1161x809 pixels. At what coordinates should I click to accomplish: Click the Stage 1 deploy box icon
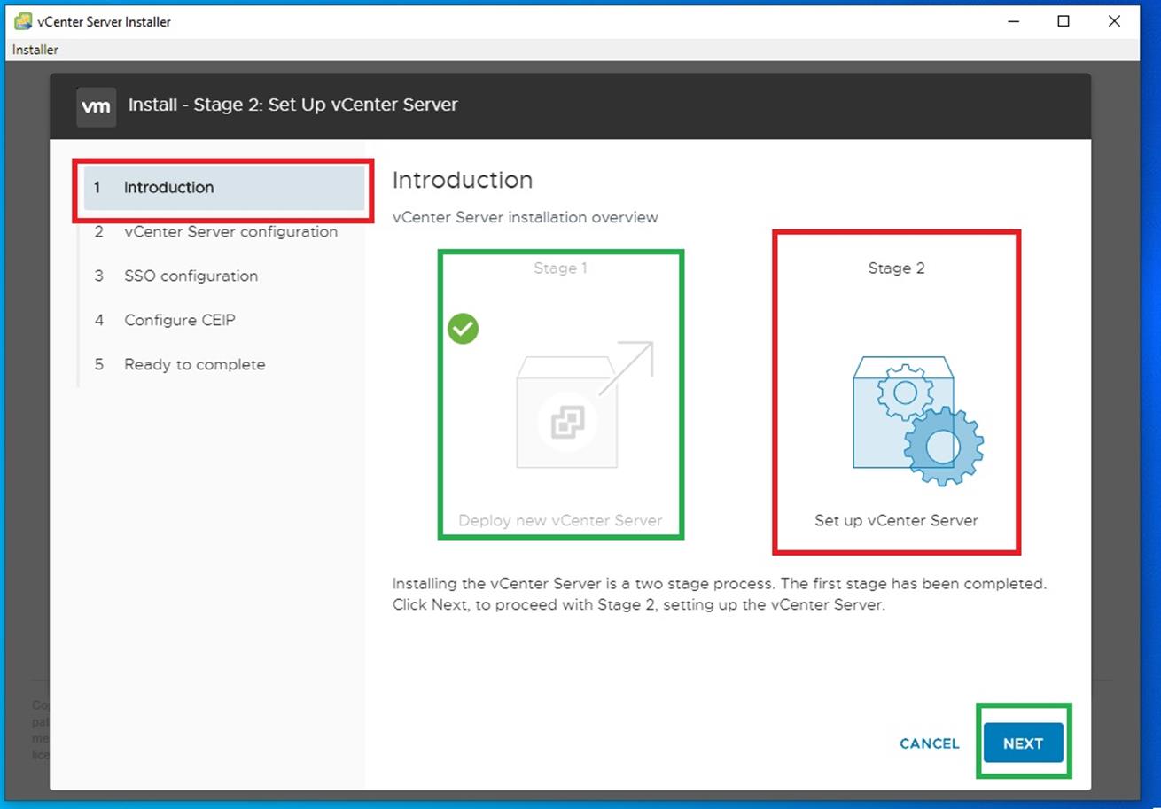(584, 405)
